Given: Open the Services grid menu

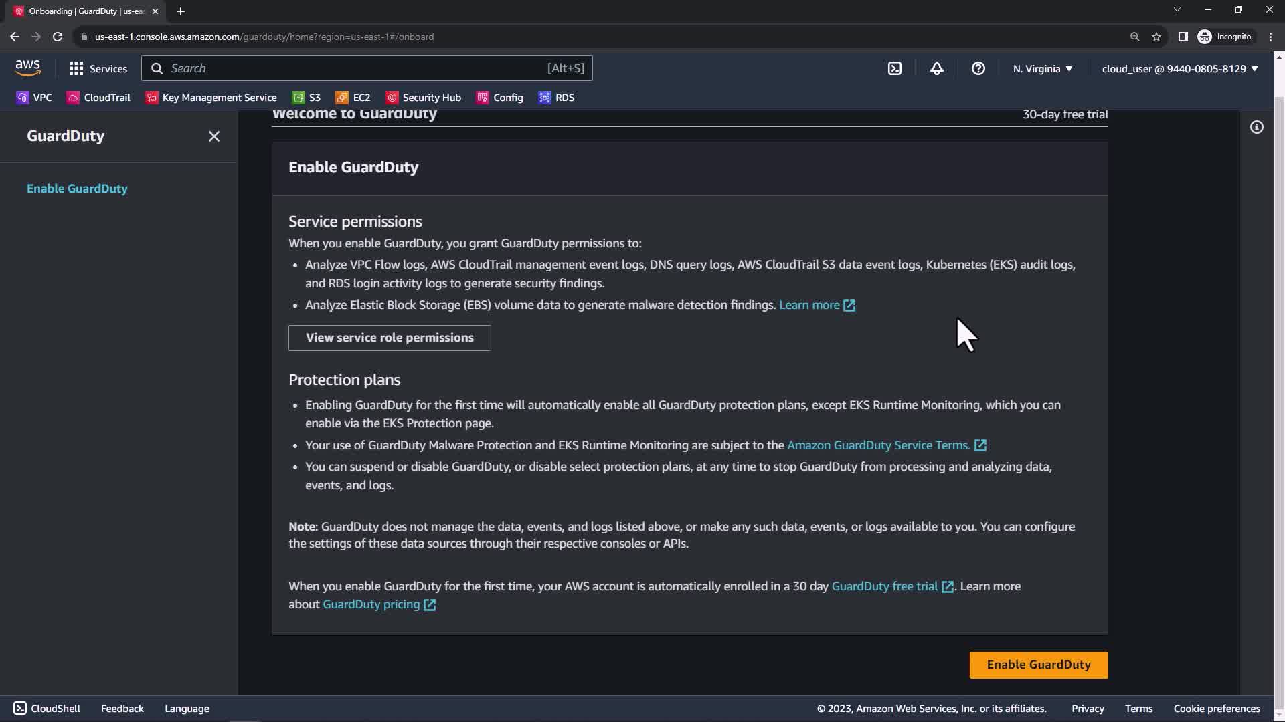Looking at the screenshot, I should 98,68.
